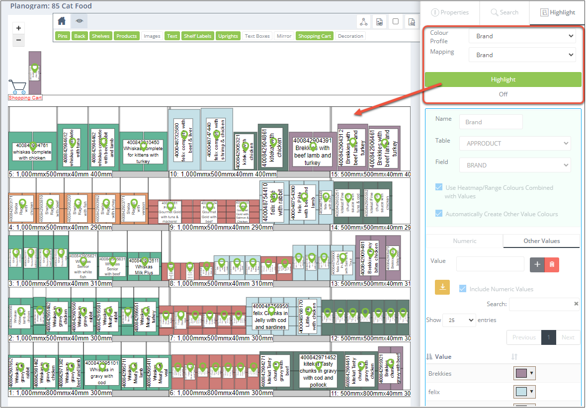Viewport: 588px width, 408px height.
Task: Select the whiskas complete with chicken product
Action: tap(32, 152)
